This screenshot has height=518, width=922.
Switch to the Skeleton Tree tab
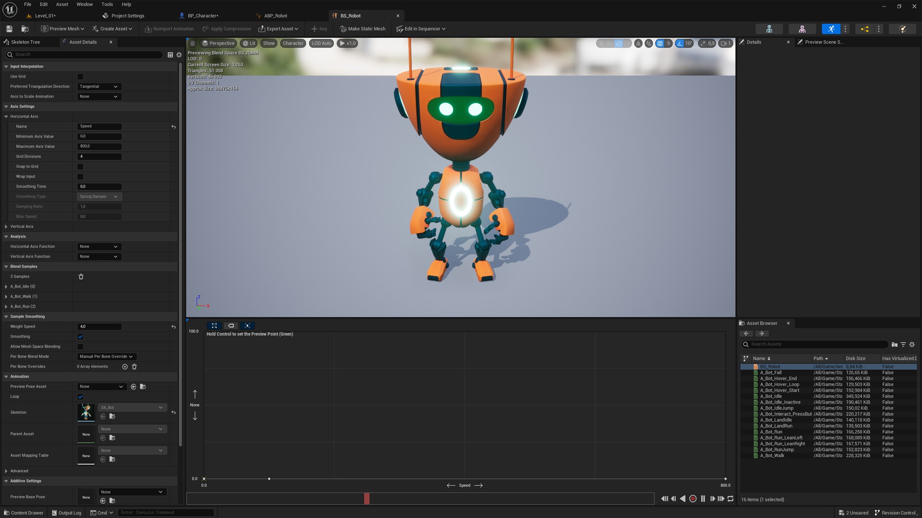(25, 42)
